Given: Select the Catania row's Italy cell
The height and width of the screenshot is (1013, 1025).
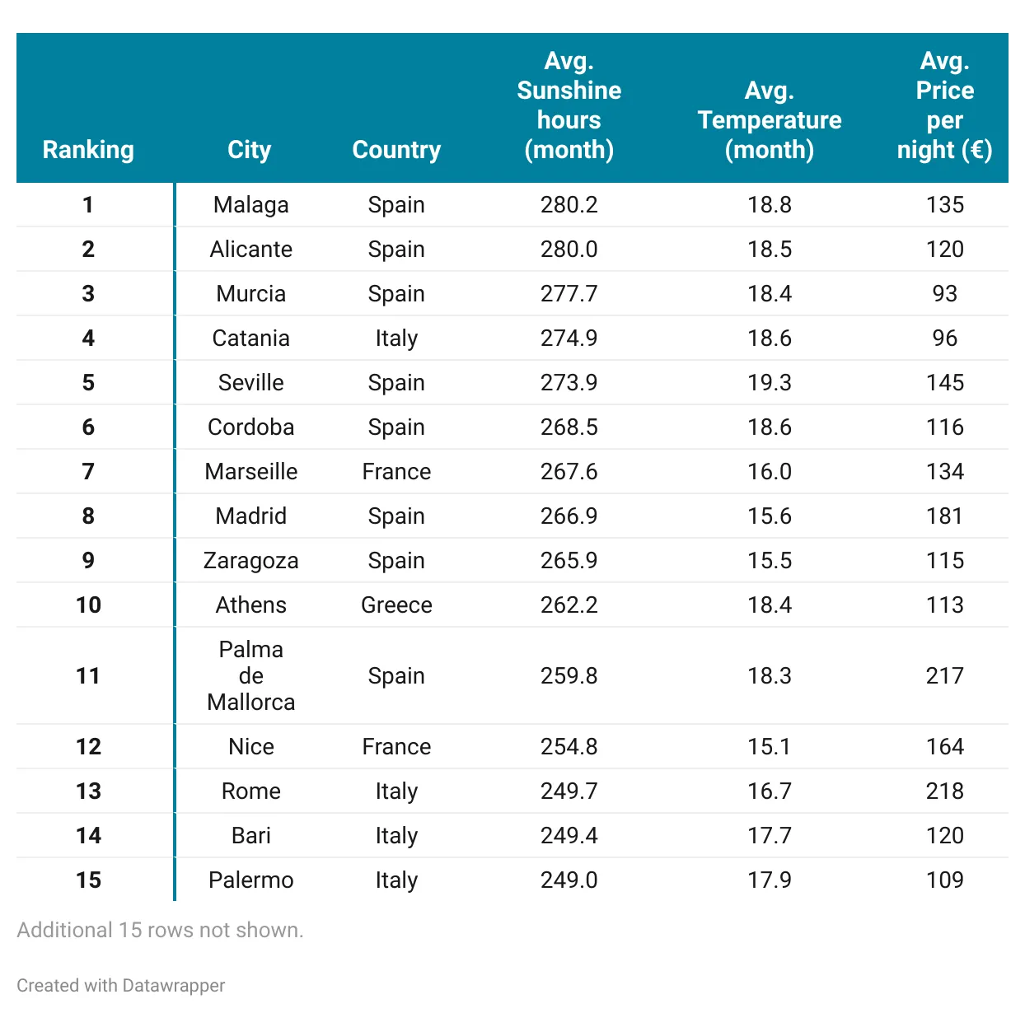Looking at the screenshot, I should [396, 338].
